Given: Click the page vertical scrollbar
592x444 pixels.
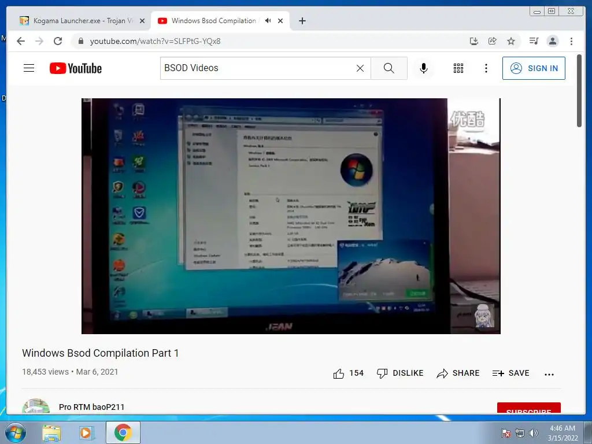Looking at the screenshot, I should [x=579, y=91].
